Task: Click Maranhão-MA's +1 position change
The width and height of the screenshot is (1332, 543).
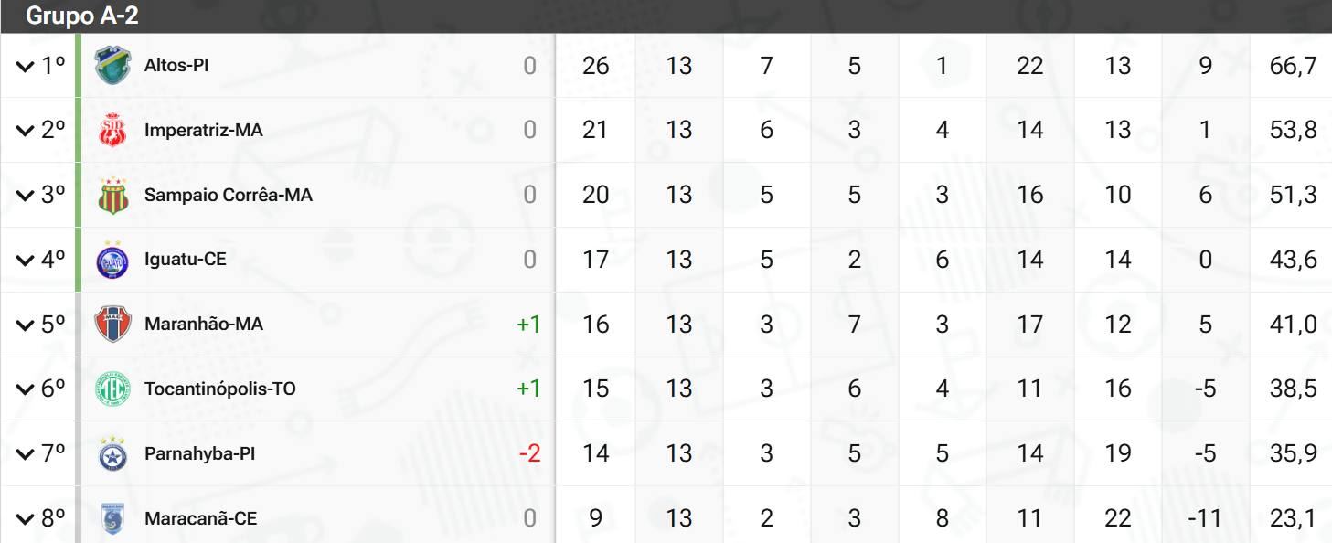Action: pyautogui.click(x=528, y=325)
